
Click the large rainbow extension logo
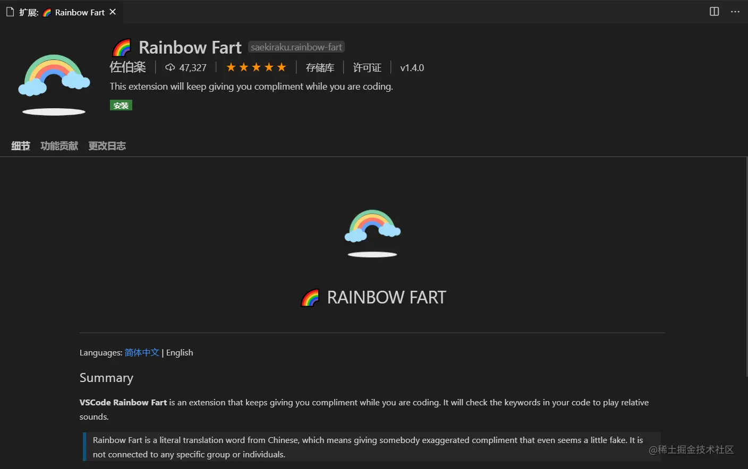click(x=54, y=84)
